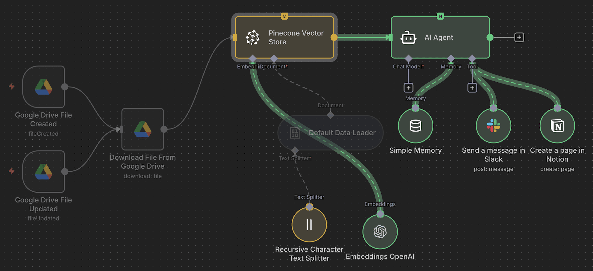Screen dimensions: 593x271
Task: Add a Tool via plus button under Tool
Action: pyautogui.click(x=472, y=88)
